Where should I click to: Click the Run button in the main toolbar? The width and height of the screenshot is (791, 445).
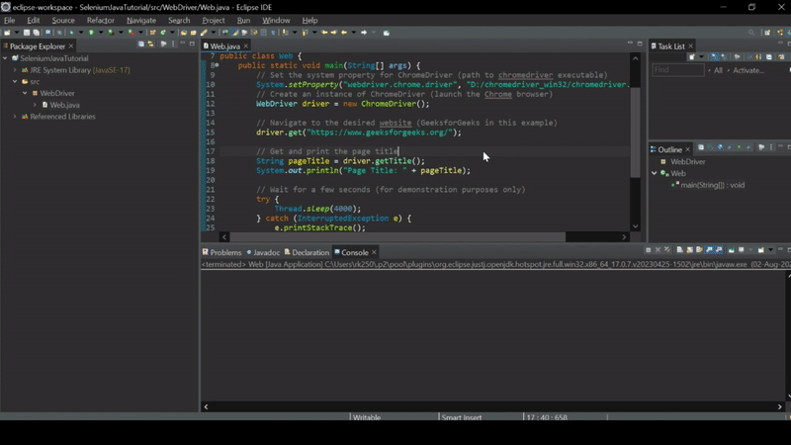90,33
